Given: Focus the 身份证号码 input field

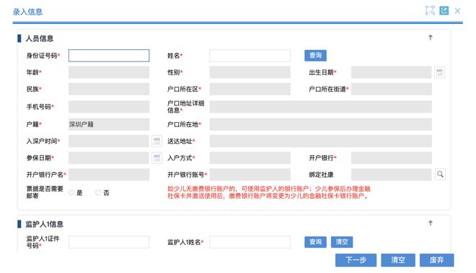Looking at the screenshot, I should tap(109, 56).
